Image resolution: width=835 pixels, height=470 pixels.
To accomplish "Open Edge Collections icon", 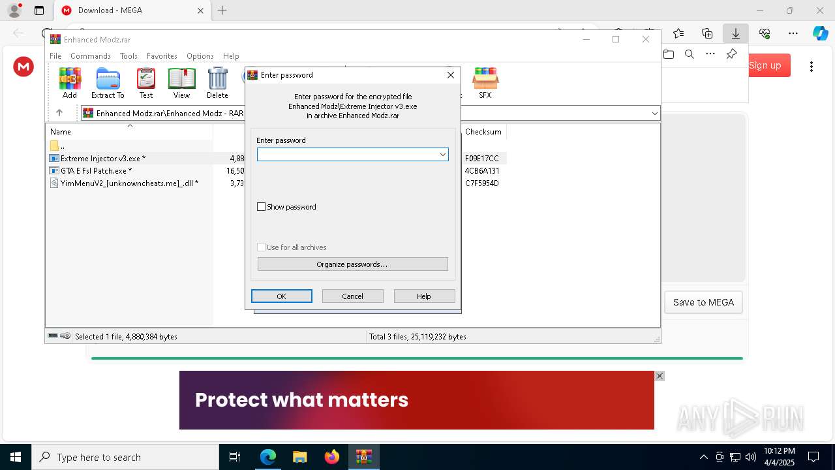I will (707, 33).
